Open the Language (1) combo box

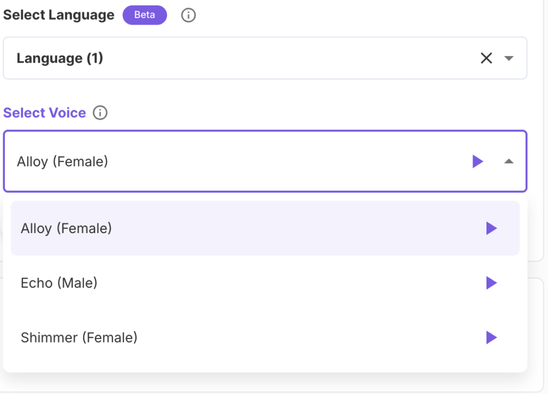click(x=241, y=58)
